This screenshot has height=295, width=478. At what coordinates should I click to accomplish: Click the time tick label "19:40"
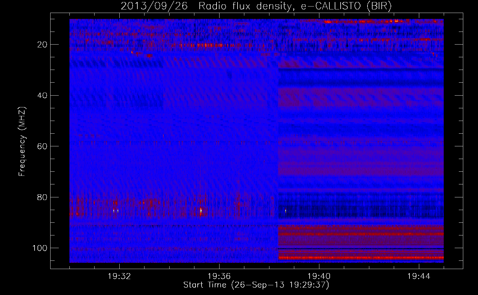(319, 276)
